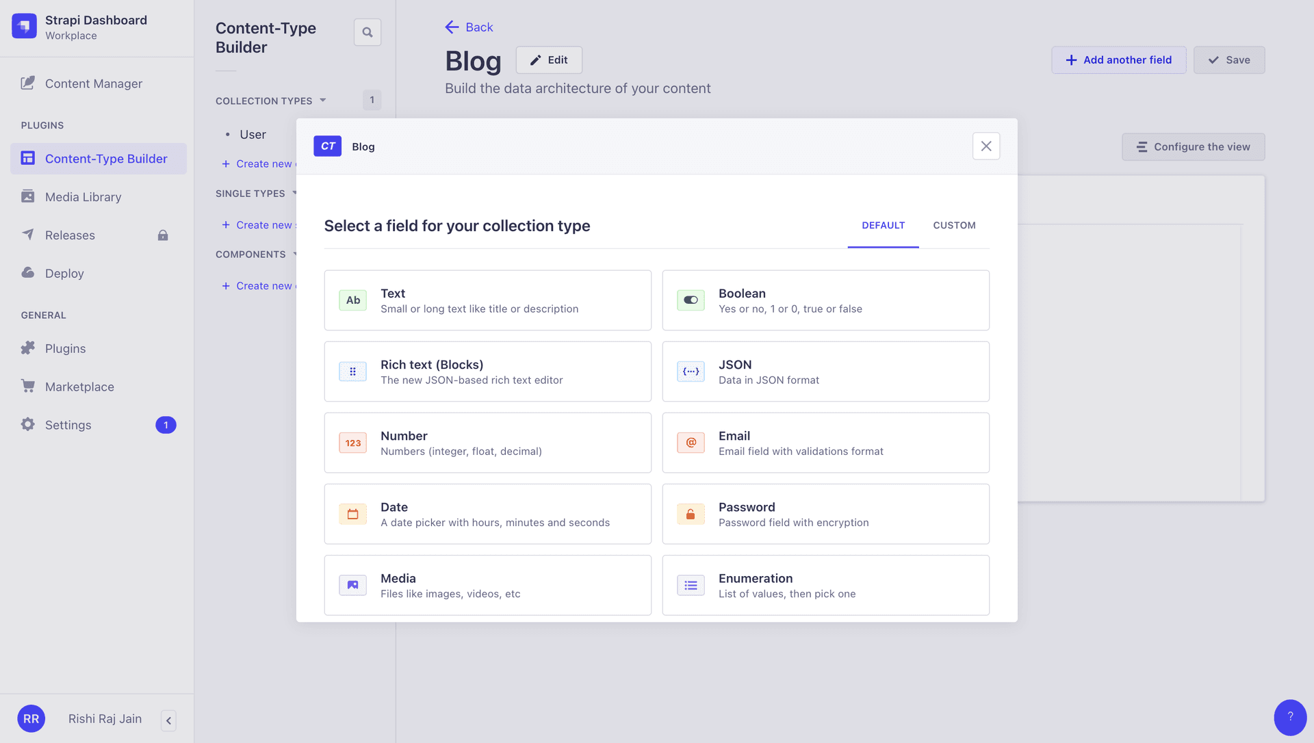Choose the Boolean field toggle icon

pyautogui.click(x=691, y=300)
